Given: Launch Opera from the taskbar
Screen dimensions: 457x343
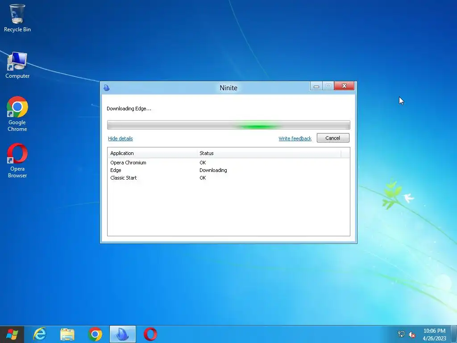Looking at the screenshot, I should [150, 334].
